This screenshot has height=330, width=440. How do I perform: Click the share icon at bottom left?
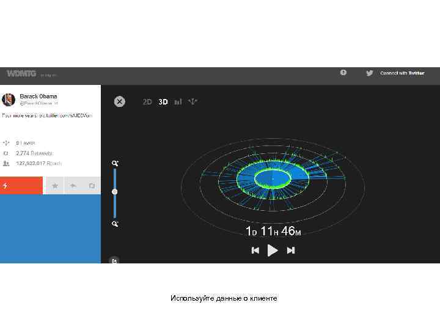(114, 260)
